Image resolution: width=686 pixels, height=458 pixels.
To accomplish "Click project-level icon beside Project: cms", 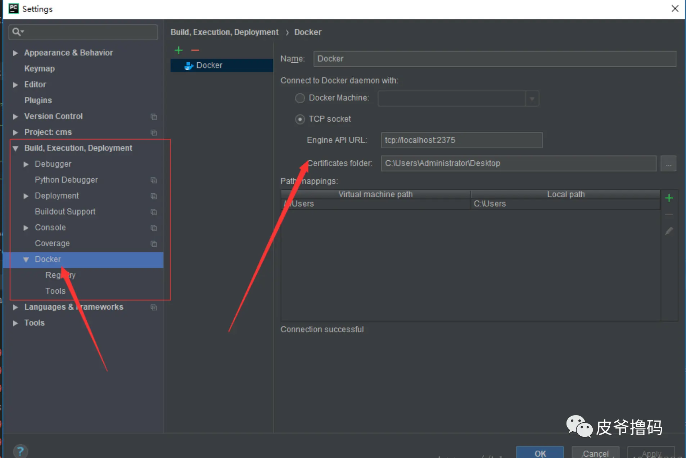I will point(154,133).
